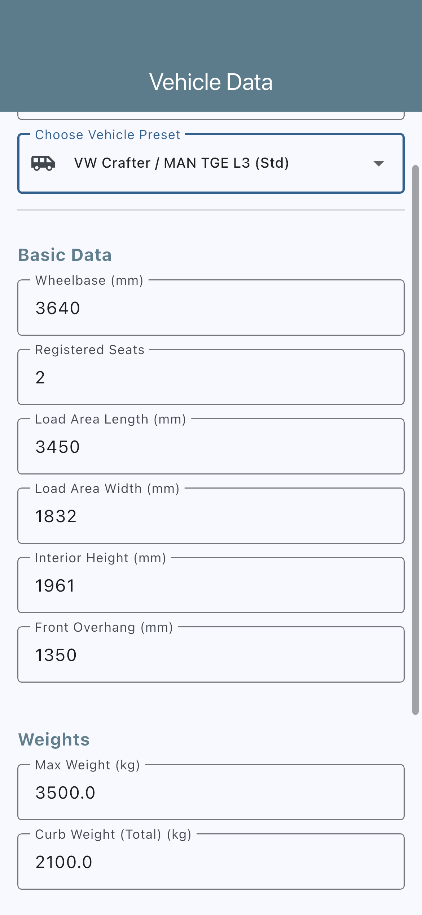Click the Weights section heading

click(x=54, y=739)
